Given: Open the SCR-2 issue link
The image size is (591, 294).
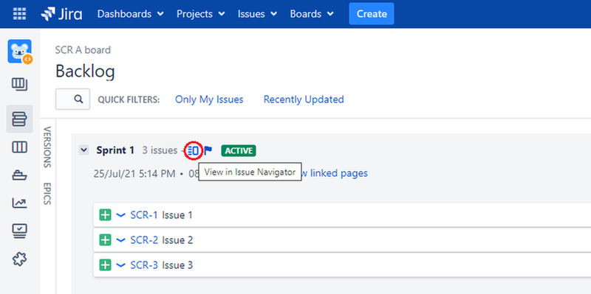Looking at the screenshot, I should 144,240.
